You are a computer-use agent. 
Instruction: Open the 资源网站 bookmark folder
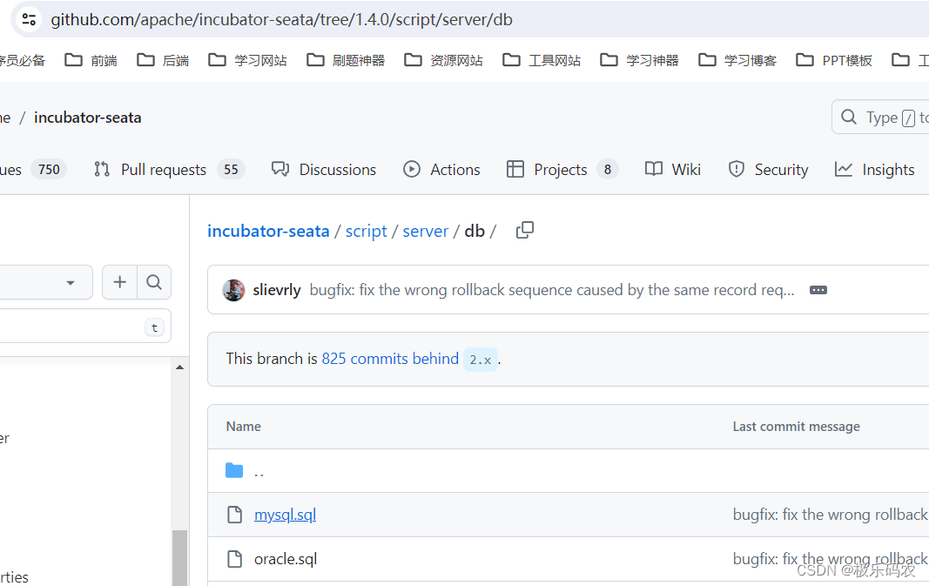(444, 60)
